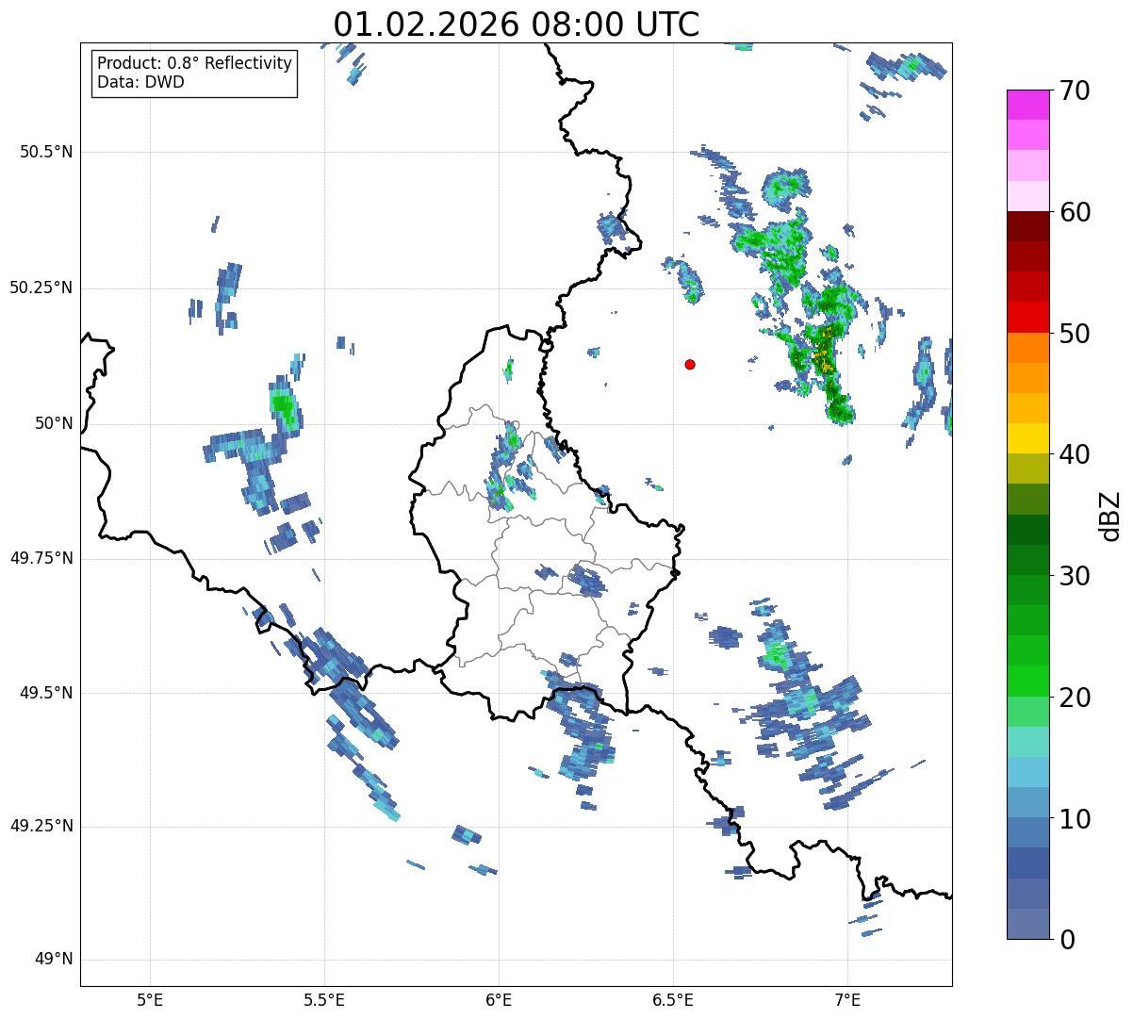Click the green echo near 5.4°E 50°N
The image size is (1133, 1019).
tap(283, 406)
